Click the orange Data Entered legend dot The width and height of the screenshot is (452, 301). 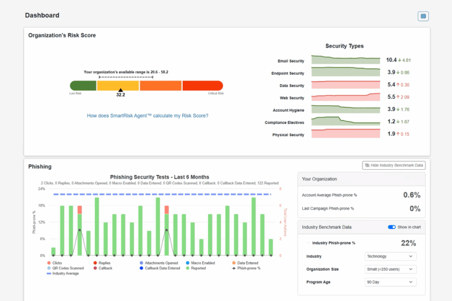234,263
